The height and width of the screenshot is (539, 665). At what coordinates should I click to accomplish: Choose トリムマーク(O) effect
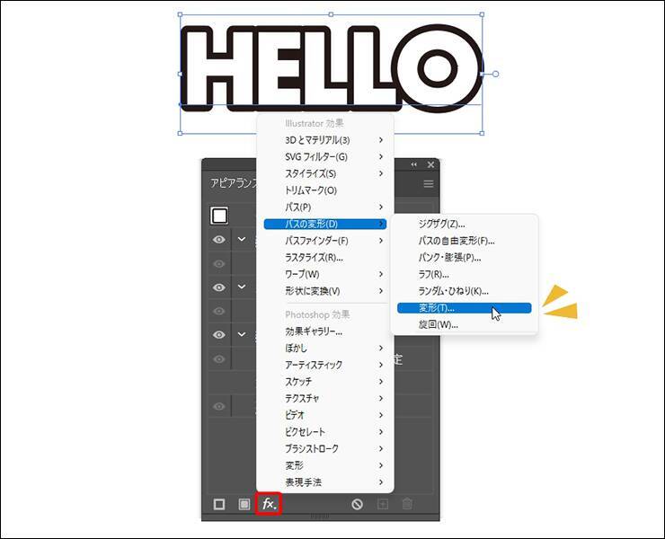[325, 190]
